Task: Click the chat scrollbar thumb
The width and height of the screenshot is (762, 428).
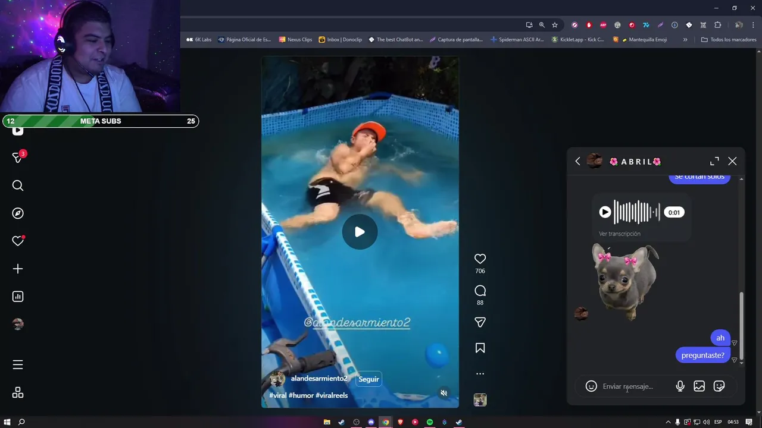Action: (x=741, y=326)
